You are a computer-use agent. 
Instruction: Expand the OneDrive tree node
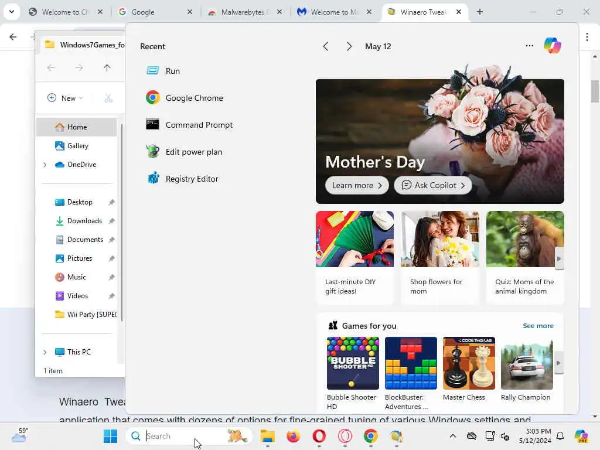point(45,165)
